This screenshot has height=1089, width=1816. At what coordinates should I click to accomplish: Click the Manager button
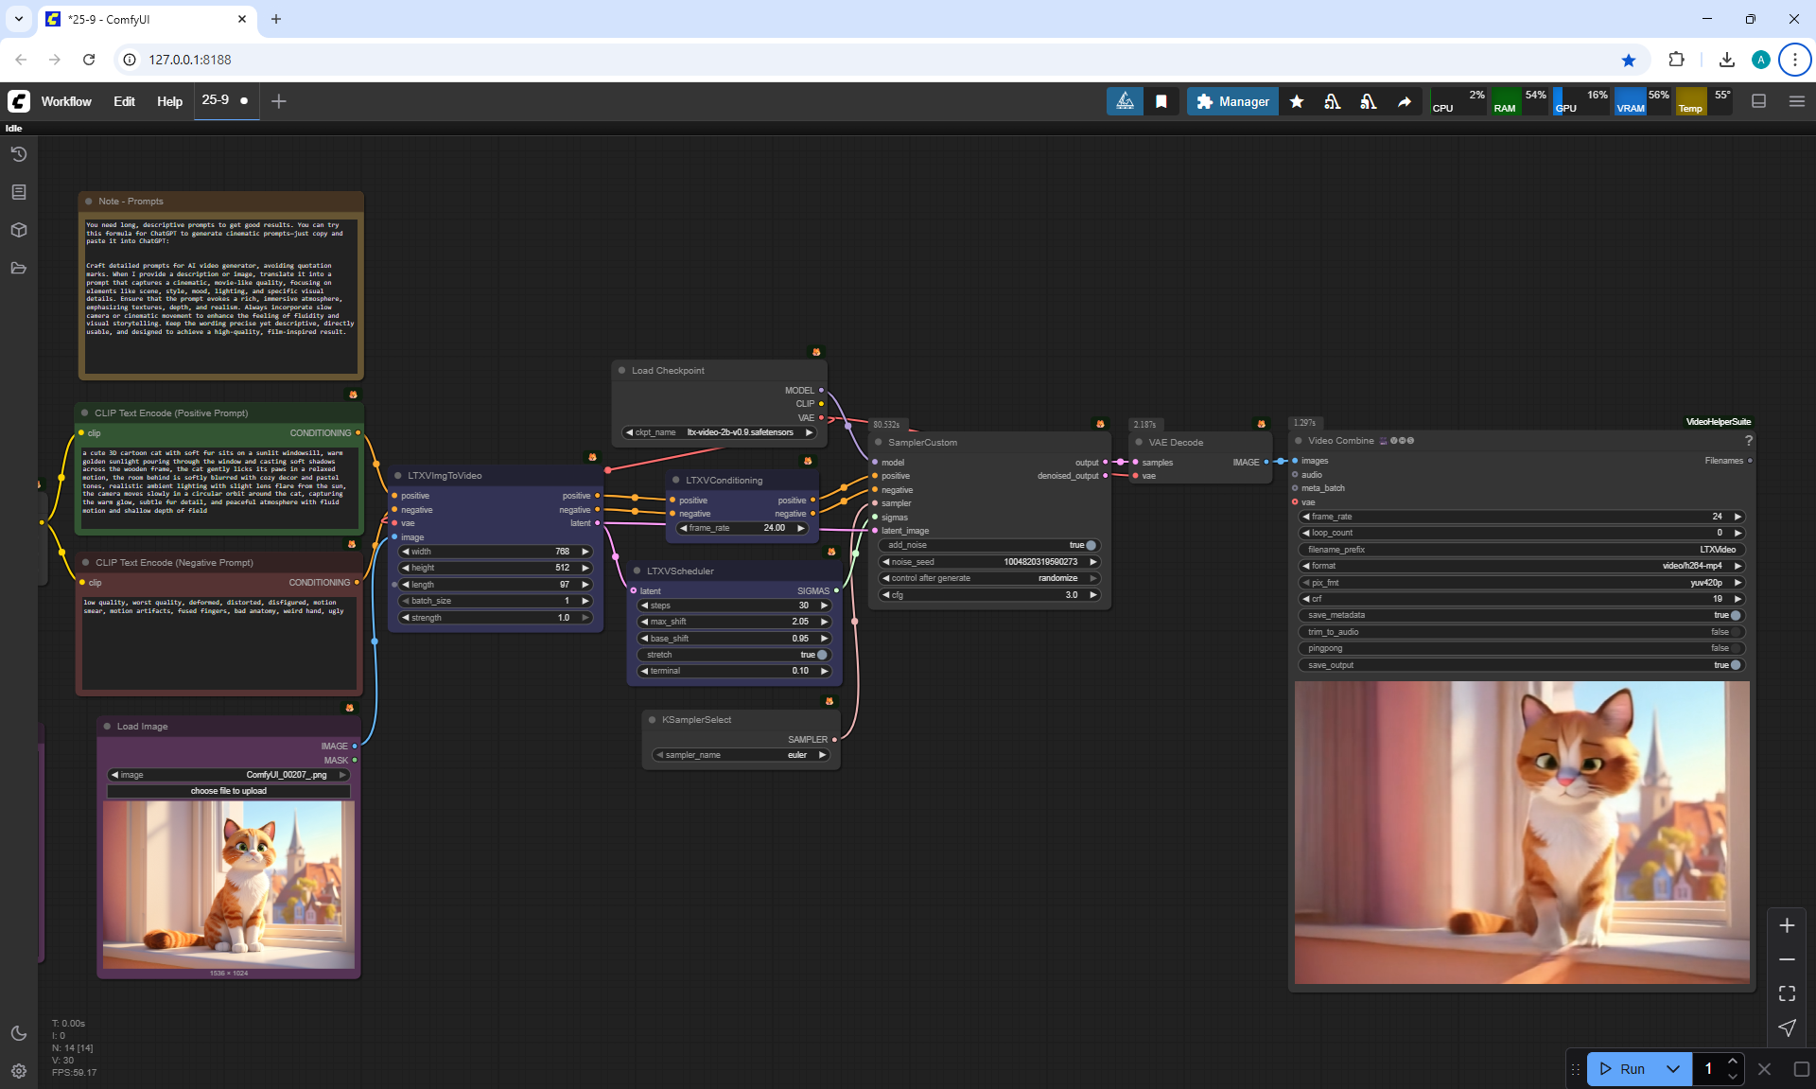tap(1232, 101)
